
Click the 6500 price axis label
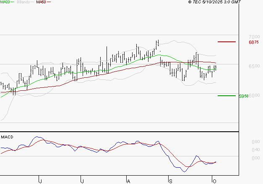(254, 66)
